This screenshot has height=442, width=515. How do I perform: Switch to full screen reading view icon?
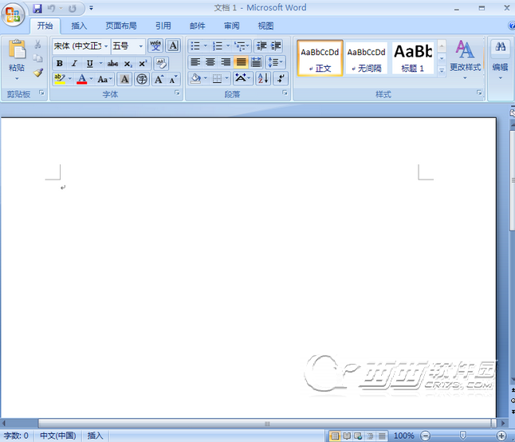click(x=347, y=436)
